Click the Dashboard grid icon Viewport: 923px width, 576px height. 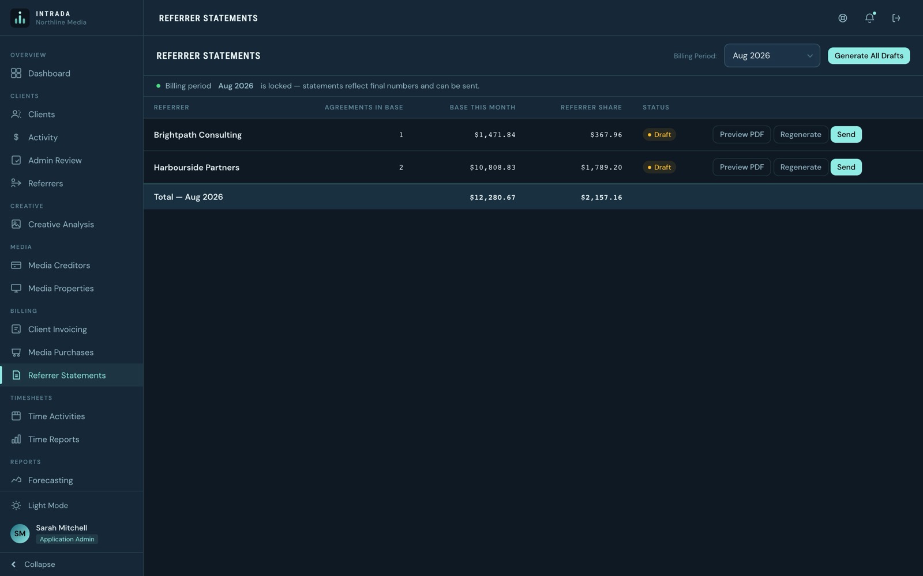click(16, 73)
